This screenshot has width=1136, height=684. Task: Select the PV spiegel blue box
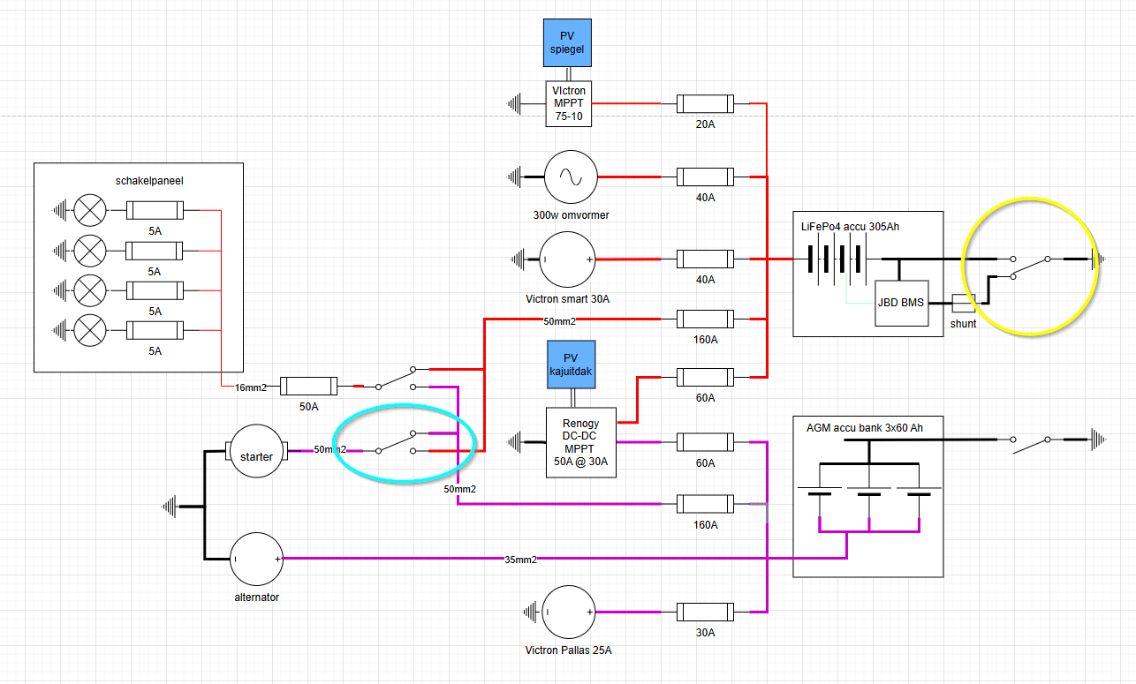point(567,43)
